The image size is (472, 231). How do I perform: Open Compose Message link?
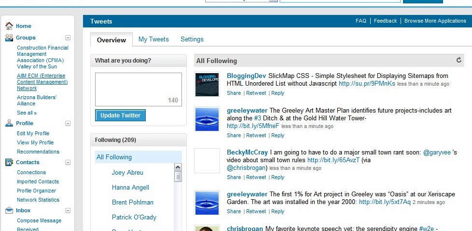[39, 220]
